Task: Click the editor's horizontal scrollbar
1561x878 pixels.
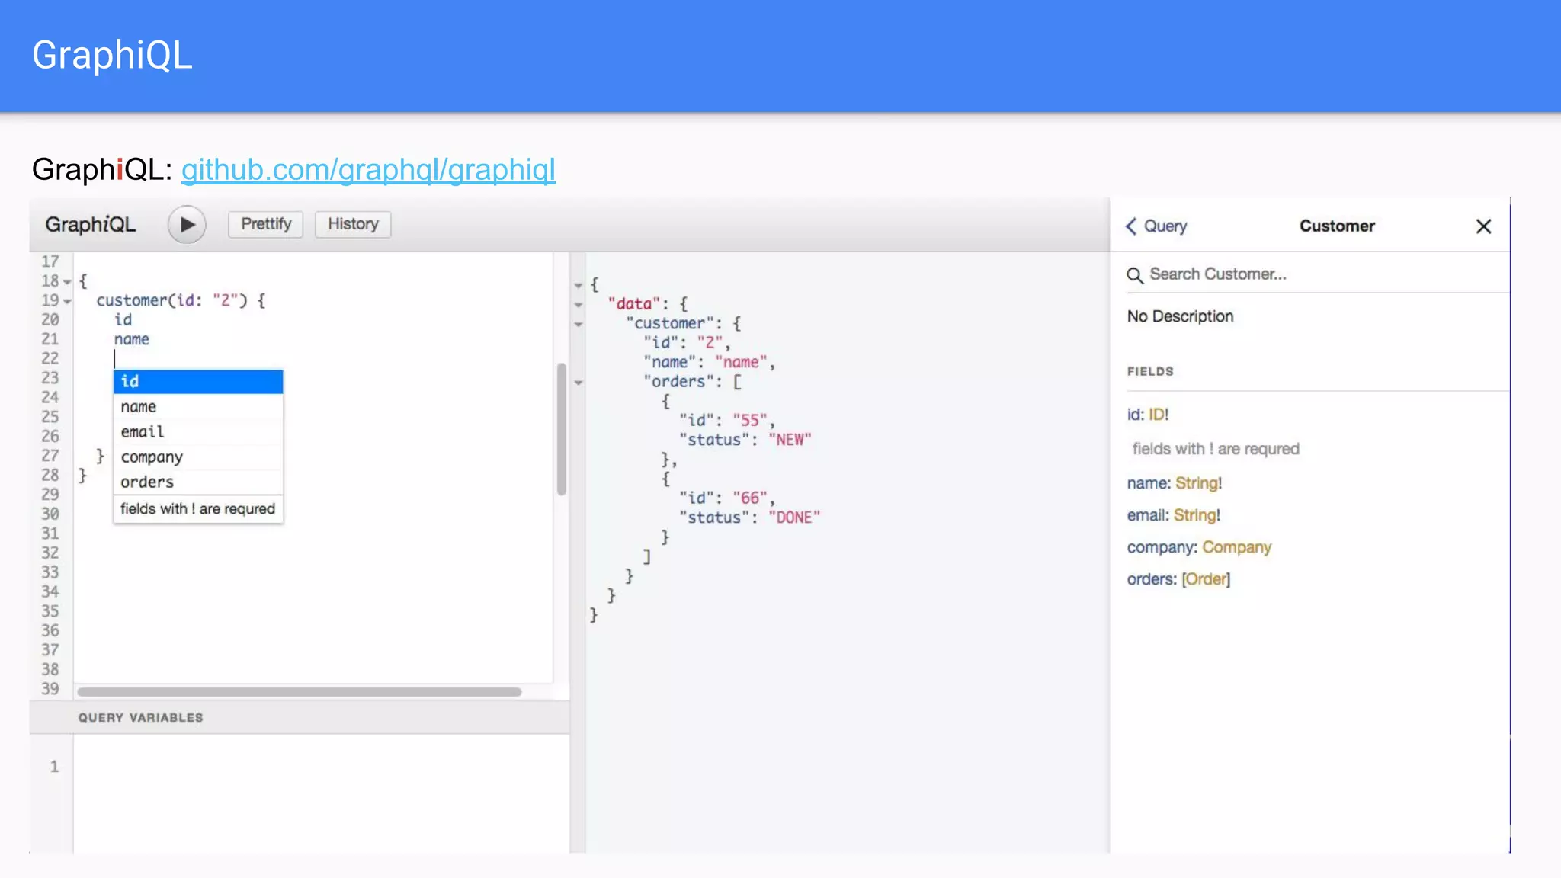Action: [300, 692]
